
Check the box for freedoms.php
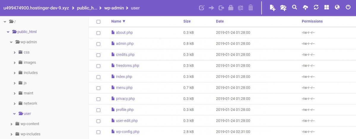point(98,66)
